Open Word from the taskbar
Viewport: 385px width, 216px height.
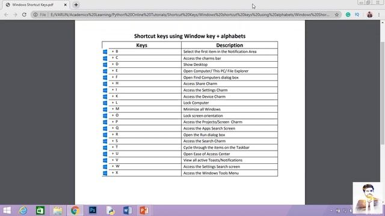[x=128, y=211]
